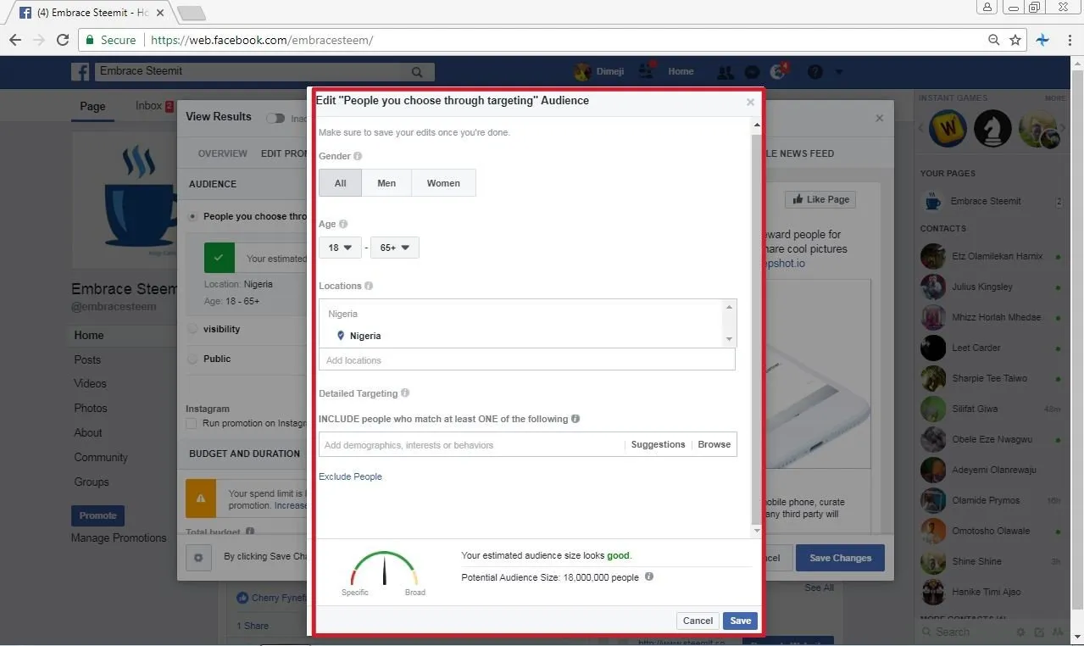Image resolution: width=1084 pixels, height=646 pixels.
Task: Click locations list scroll-up arrow
Action: [x=729, y=307]
